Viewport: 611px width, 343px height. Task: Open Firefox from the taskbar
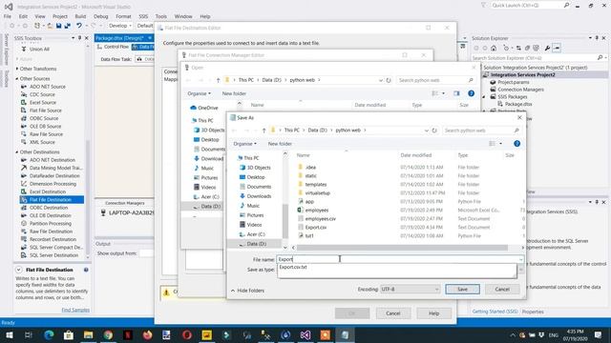(147, 334)
